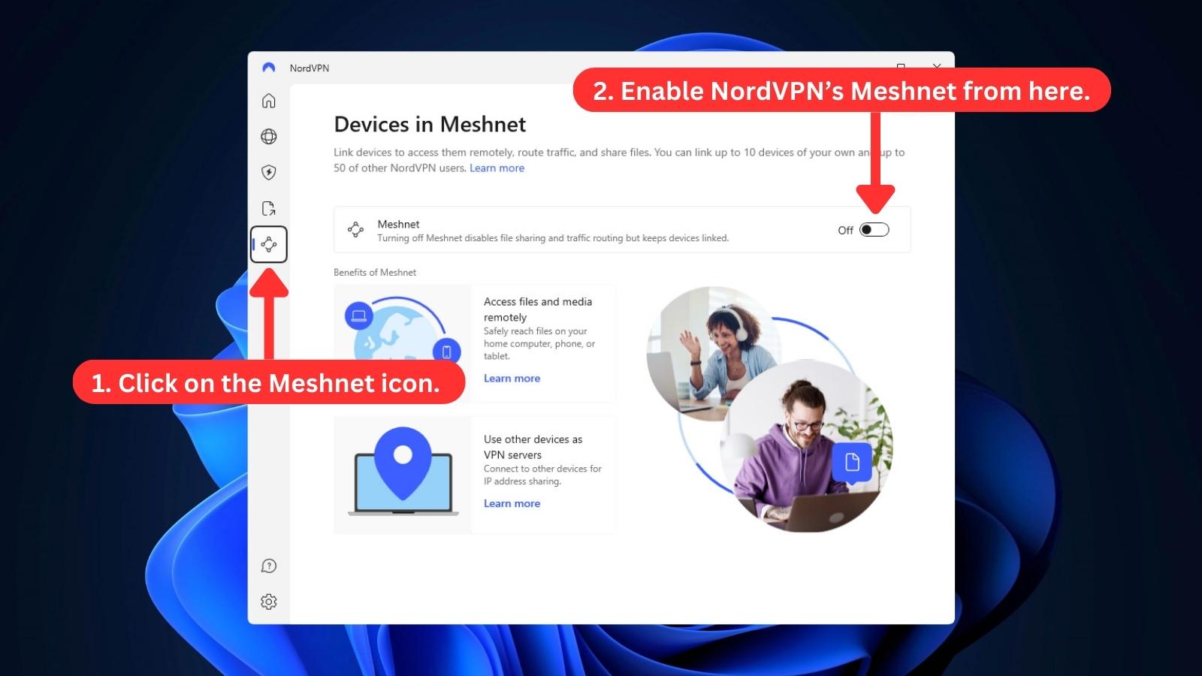Click the laptop location pin illustration
The height and width of the screenshot is (676, 1202).
[403, 475]
